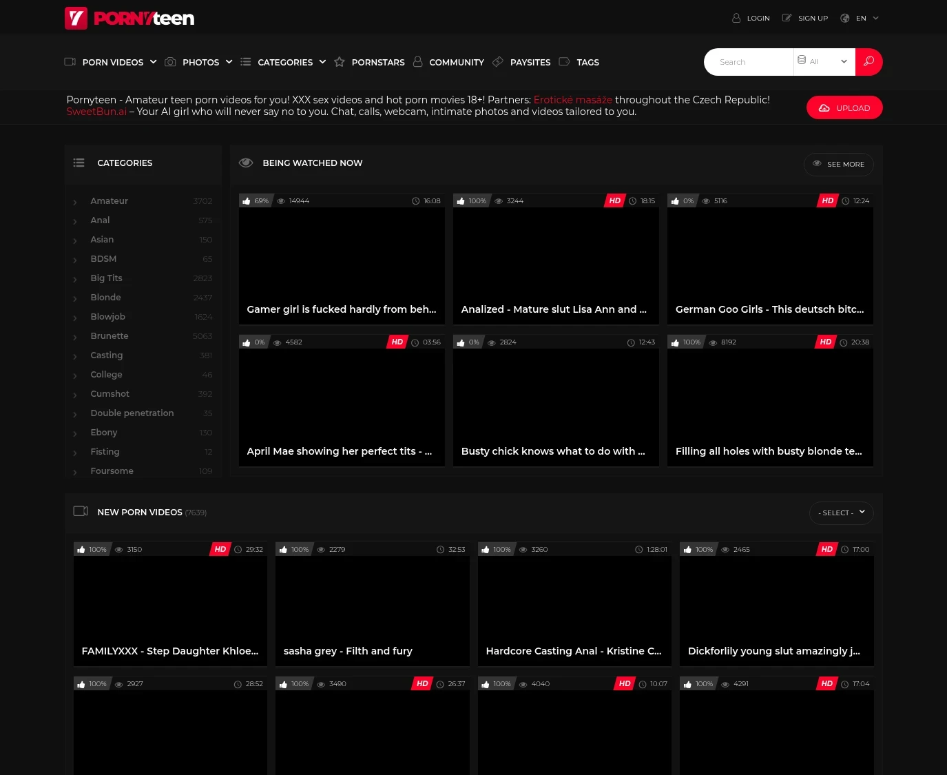Viewport: 947px width, 775px height.
Task: Open the video thumbnail with 16:08 duration
Action: pyautogui.click(x=342, y=259)
